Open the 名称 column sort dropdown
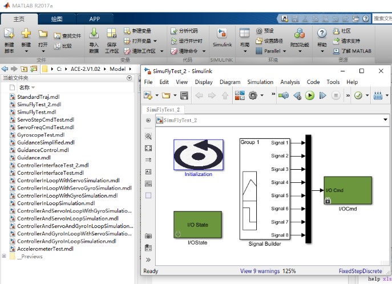392x284 pixels. click(x=33, y=87)
